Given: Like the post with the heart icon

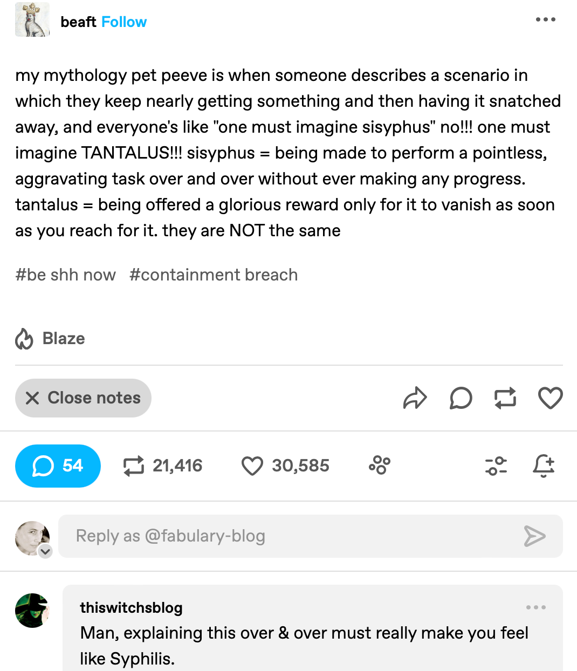Looking at the screenshot, I should 550,398.
